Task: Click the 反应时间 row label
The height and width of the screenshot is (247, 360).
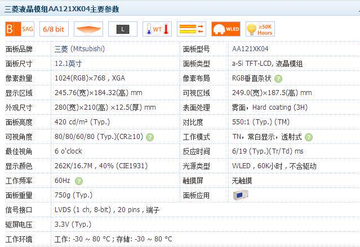Action: point(196,151)
